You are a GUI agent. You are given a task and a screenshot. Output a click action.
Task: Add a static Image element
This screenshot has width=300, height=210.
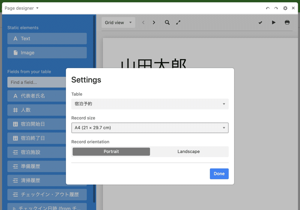click(47, 53)
